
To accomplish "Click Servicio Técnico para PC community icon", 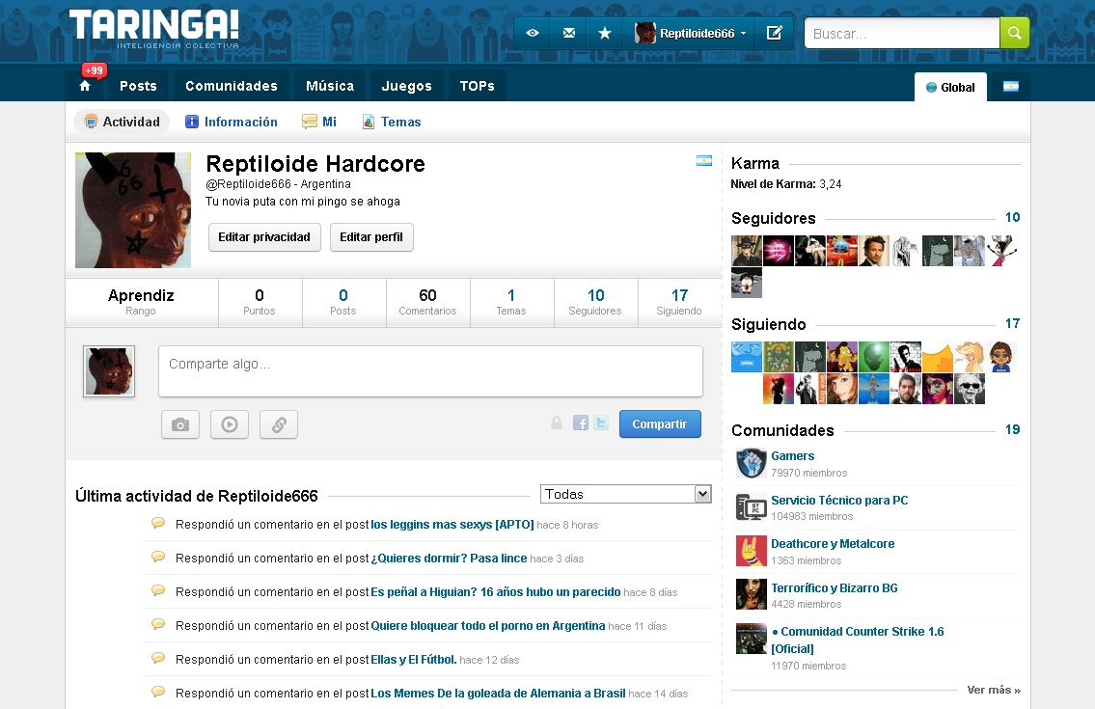I will click(752, 507).
